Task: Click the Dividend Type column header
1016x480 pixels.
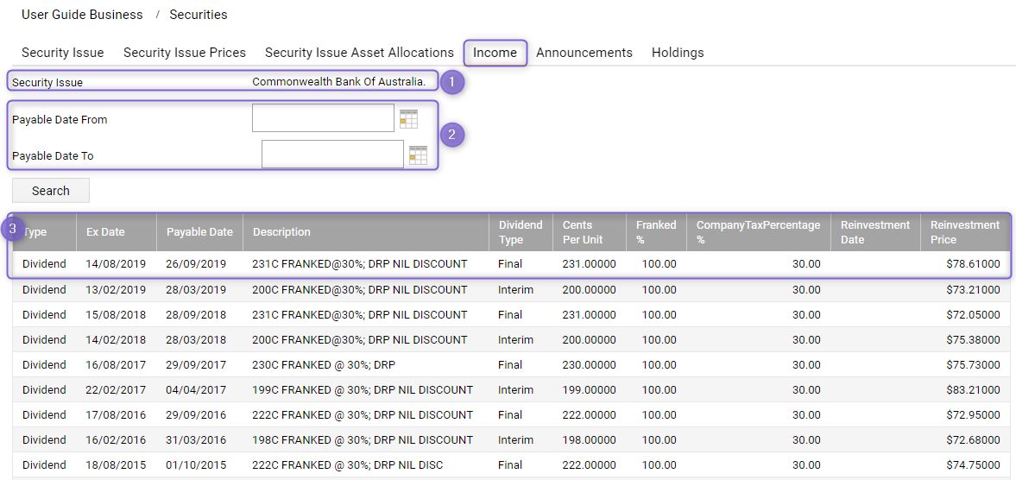Action: (x=521, y=232)
